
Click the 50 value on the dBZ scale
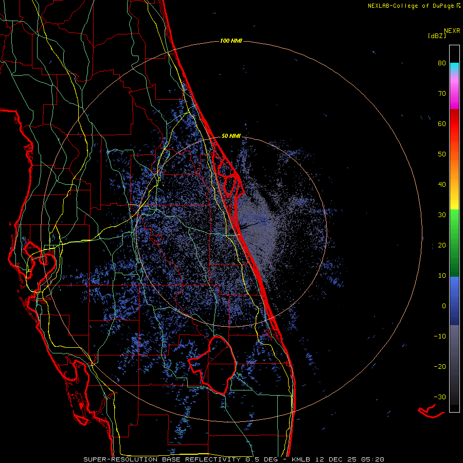(x=442, y=154)
